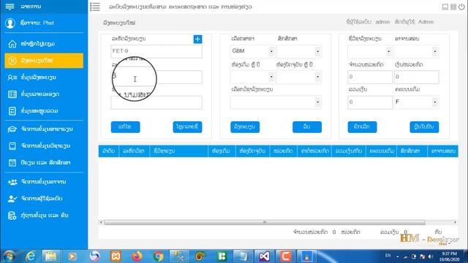
Task: Click the credits column header (ໜ່ວຍກິດ)
Action: [x=283, y=151]
